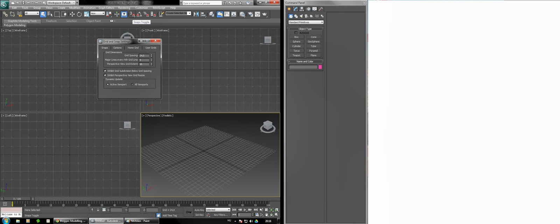Screen dimensions: 560x224
Task: Select the Active Viewport radio button
Action: coord(108,84)
